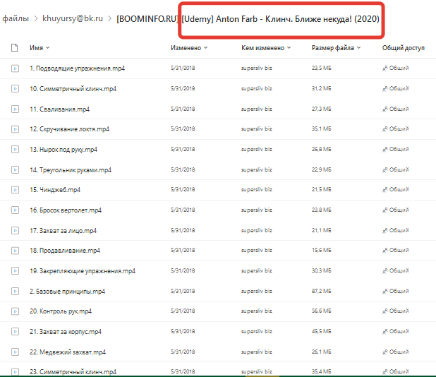
Task: Open file 10. Симметричный клинч.mp4
Action: point(73,89)
